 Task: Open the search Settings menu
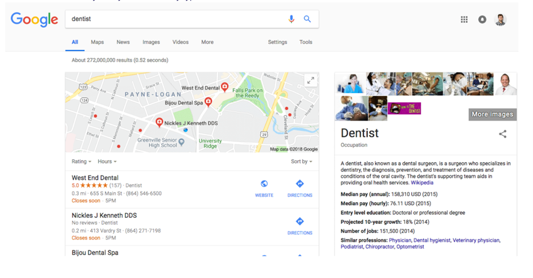click(277, 42)
